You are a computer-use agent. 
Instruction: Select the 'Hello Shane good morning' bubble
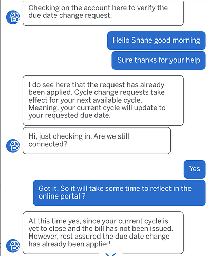[x=157, y=41]
